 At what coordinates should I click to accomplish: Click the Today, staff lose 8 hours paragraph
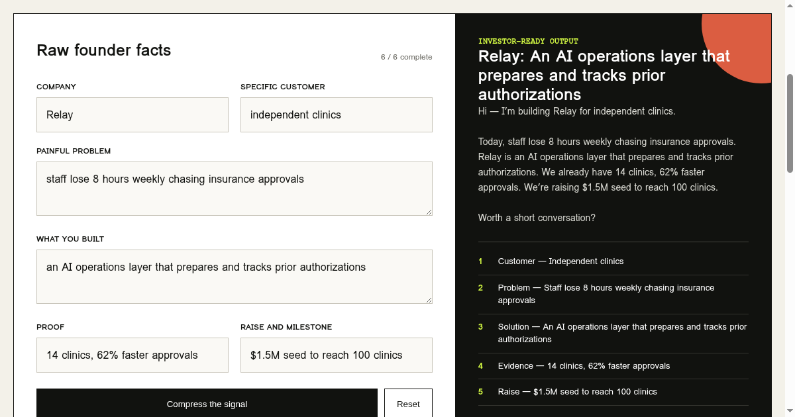point(607,165)
